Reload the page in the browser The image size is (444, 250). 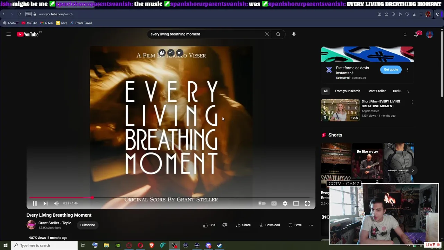pos(19,14)
